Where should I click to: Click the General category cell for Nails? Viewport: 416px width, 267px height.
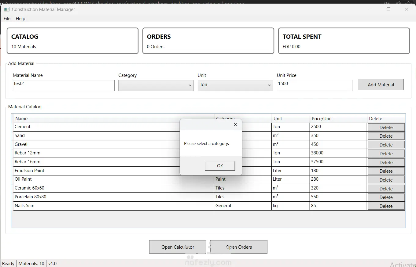tap(243, 206)
